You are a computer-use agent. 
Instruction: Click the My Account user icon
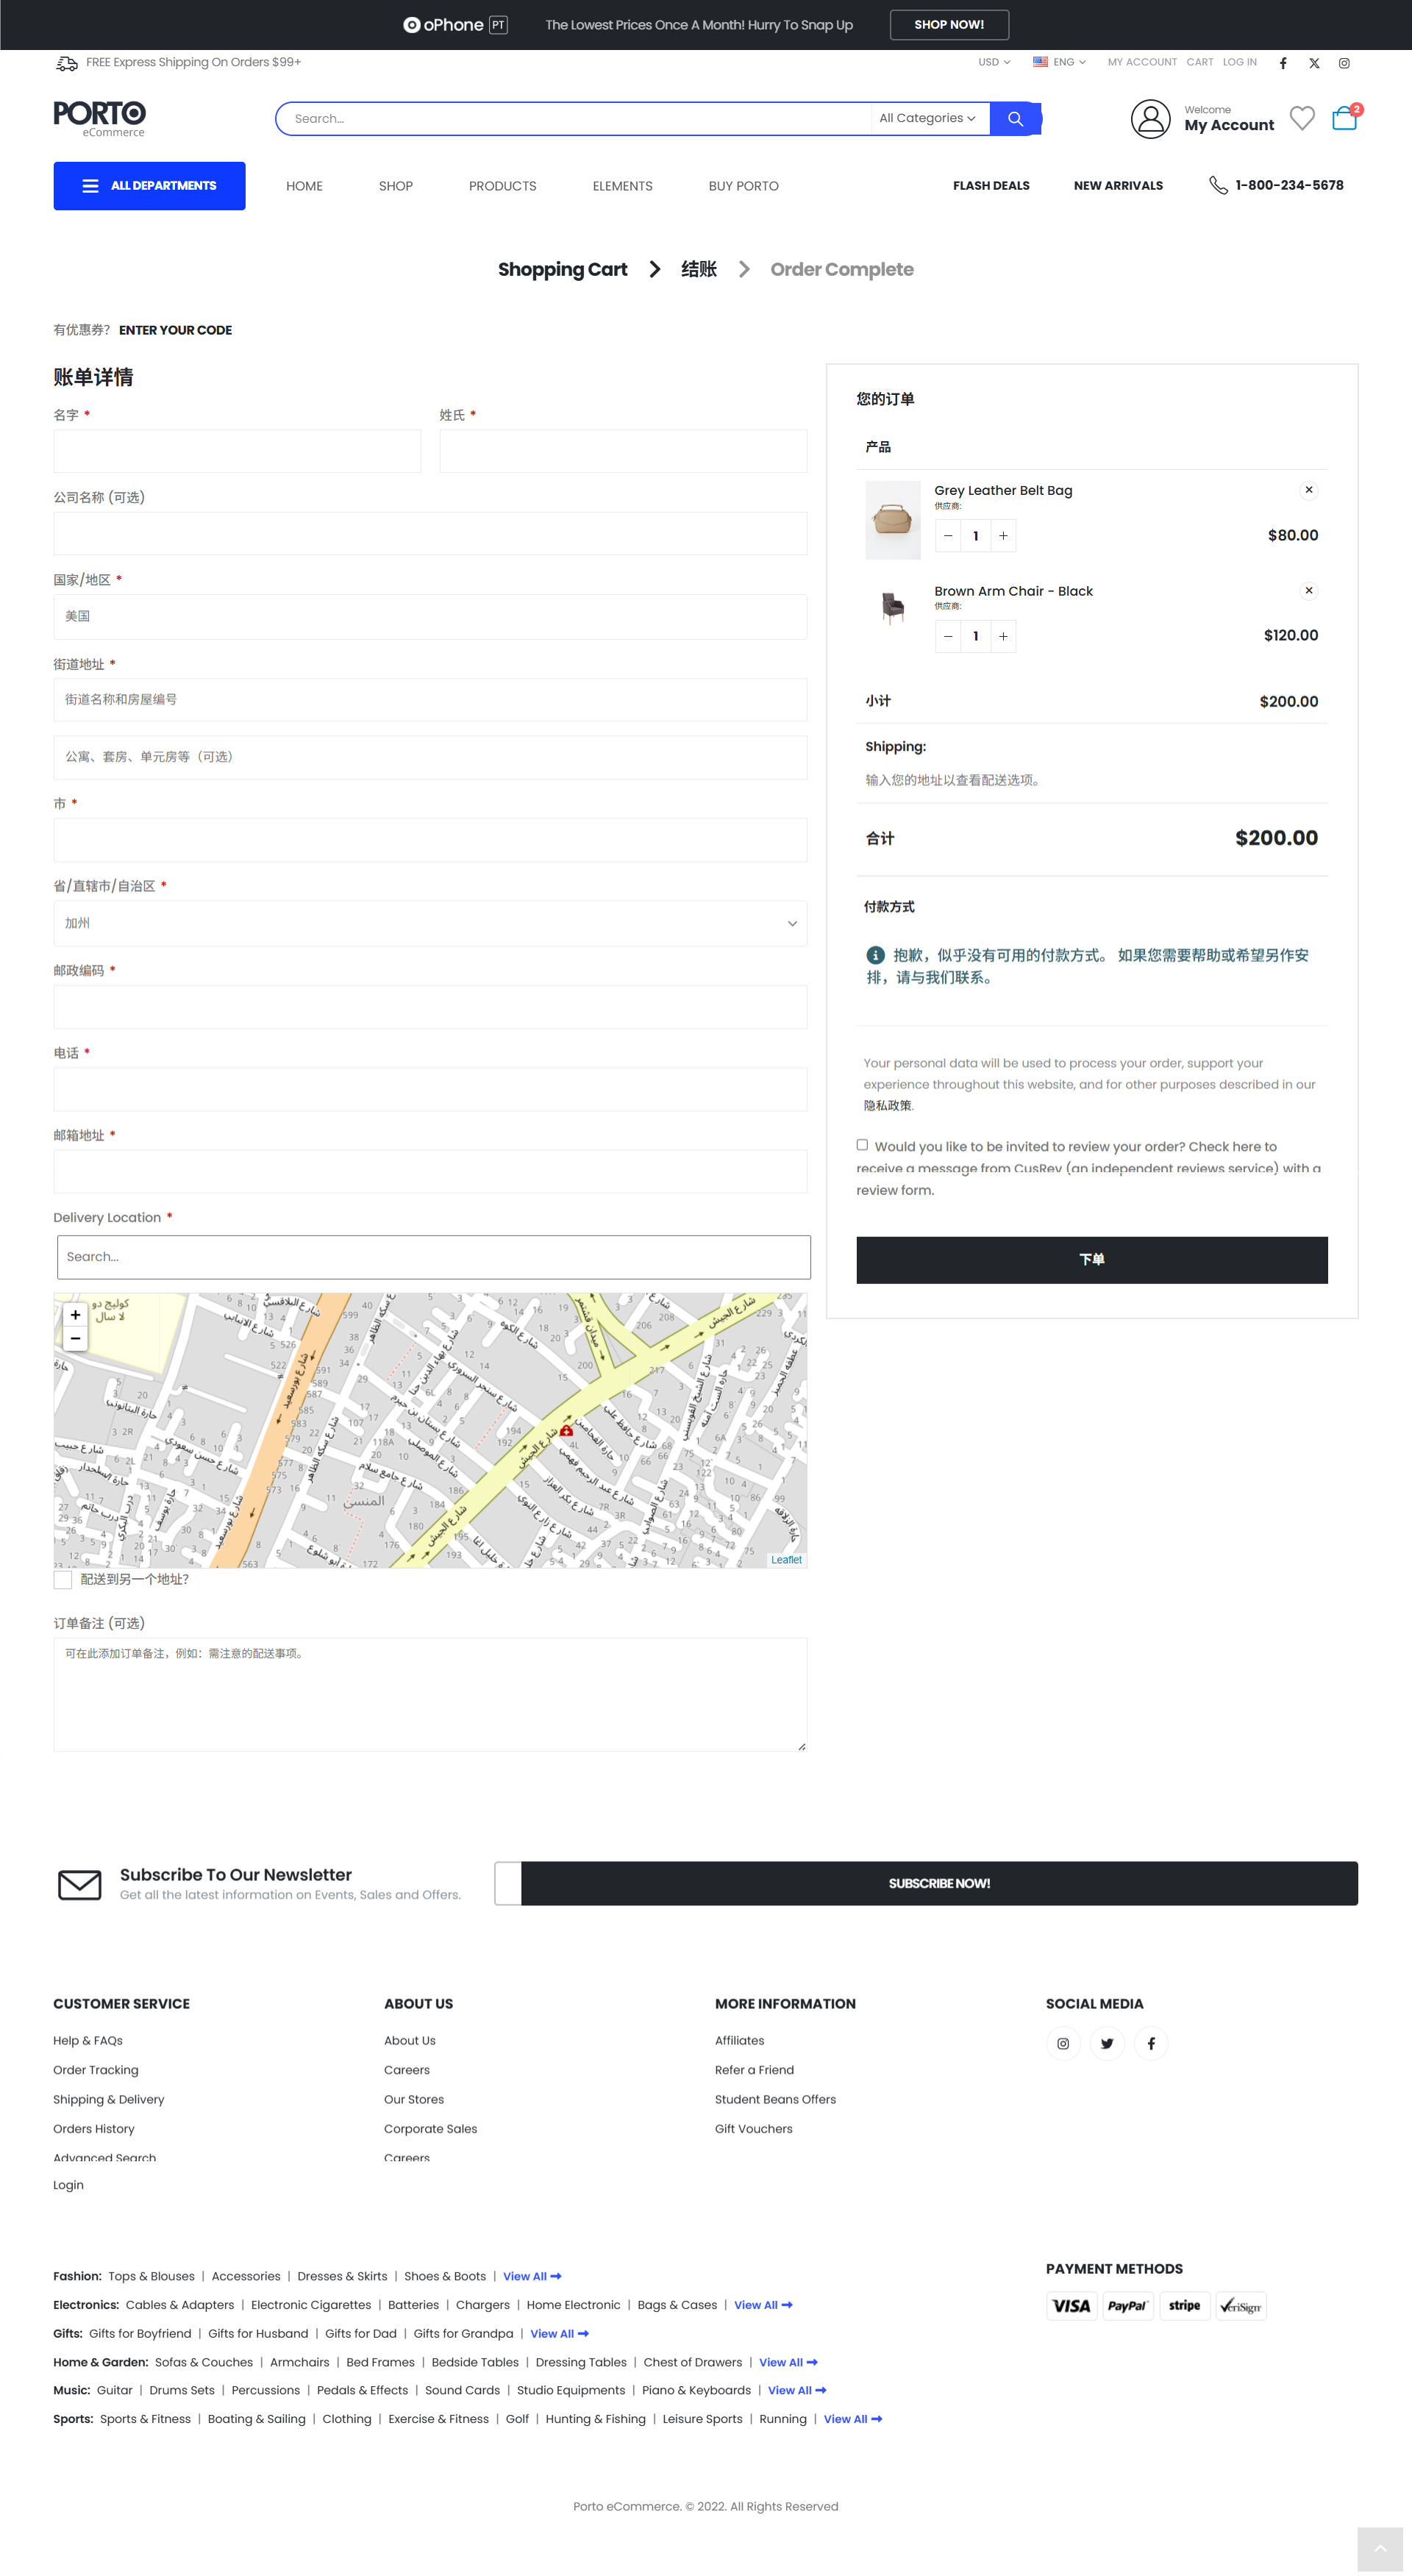[1150, 119]
